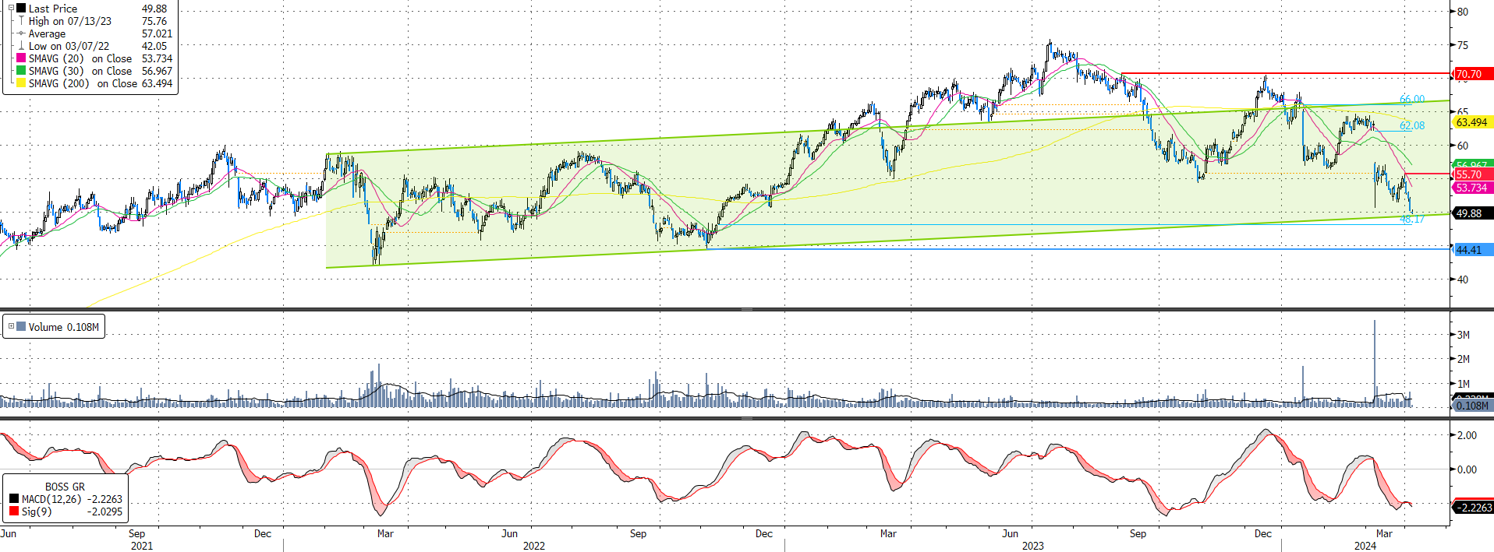Click the Average marker icon in legend
1494x552 pixels.
[22, 33]
